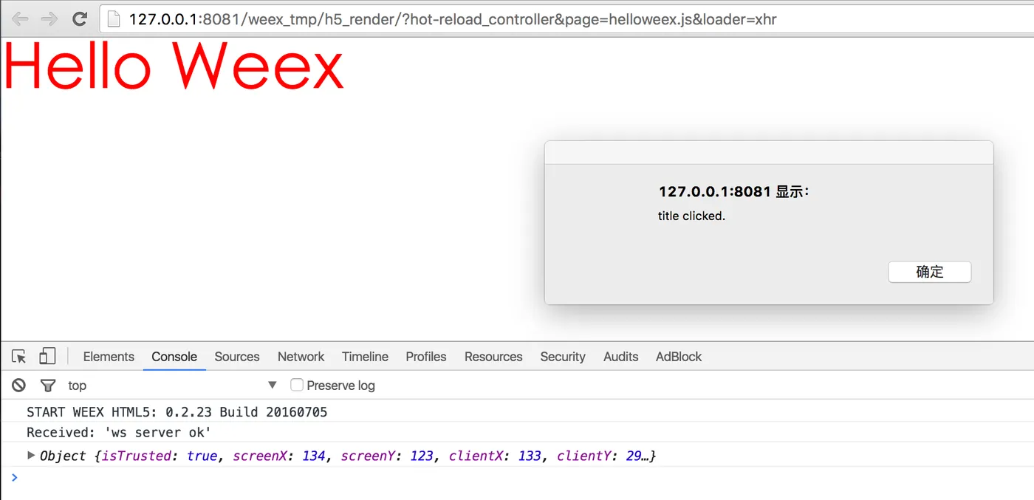Open the console filter funnel icon
The height and width of the screenshot is (500, 1034).
click(x=48, y=386)
